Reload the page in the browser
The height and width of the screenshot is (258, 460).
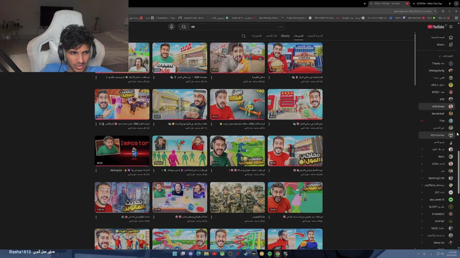coord(443,11)
